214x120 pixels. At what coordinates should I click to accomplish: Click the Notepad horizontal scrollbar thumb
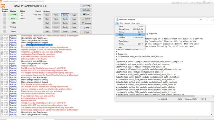[156, 96]
